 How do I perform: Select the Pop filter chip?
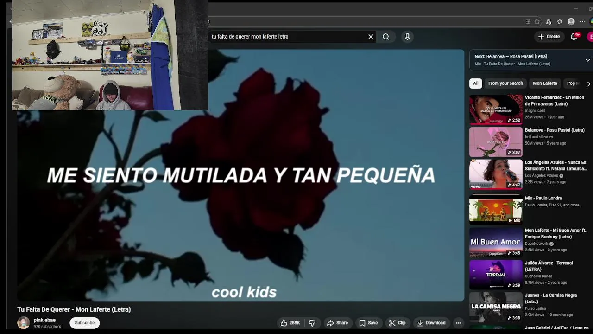pyautogui.click(x=573, y=83)
